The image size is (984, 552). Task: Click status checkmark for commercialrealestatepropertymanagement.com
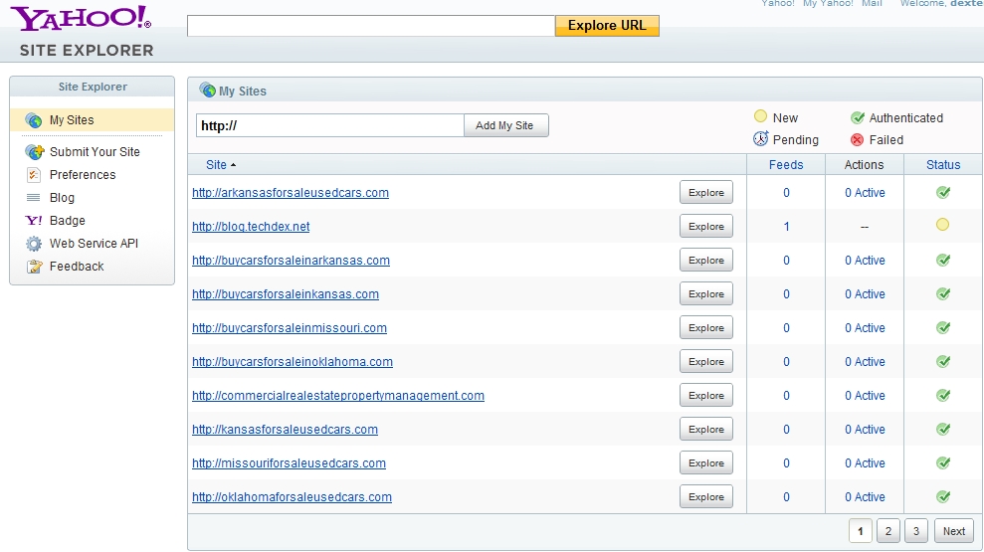[943, 396]
